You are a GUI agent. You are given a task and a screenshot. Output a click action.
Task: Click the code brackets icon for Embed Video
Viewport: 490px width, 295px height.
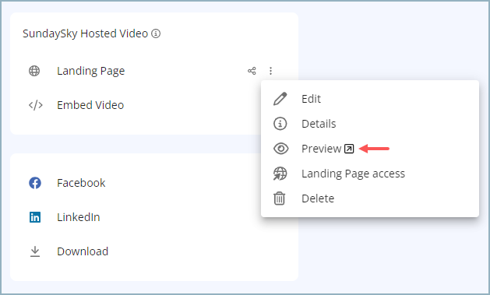pyautogui.click(x=36, y=105)
